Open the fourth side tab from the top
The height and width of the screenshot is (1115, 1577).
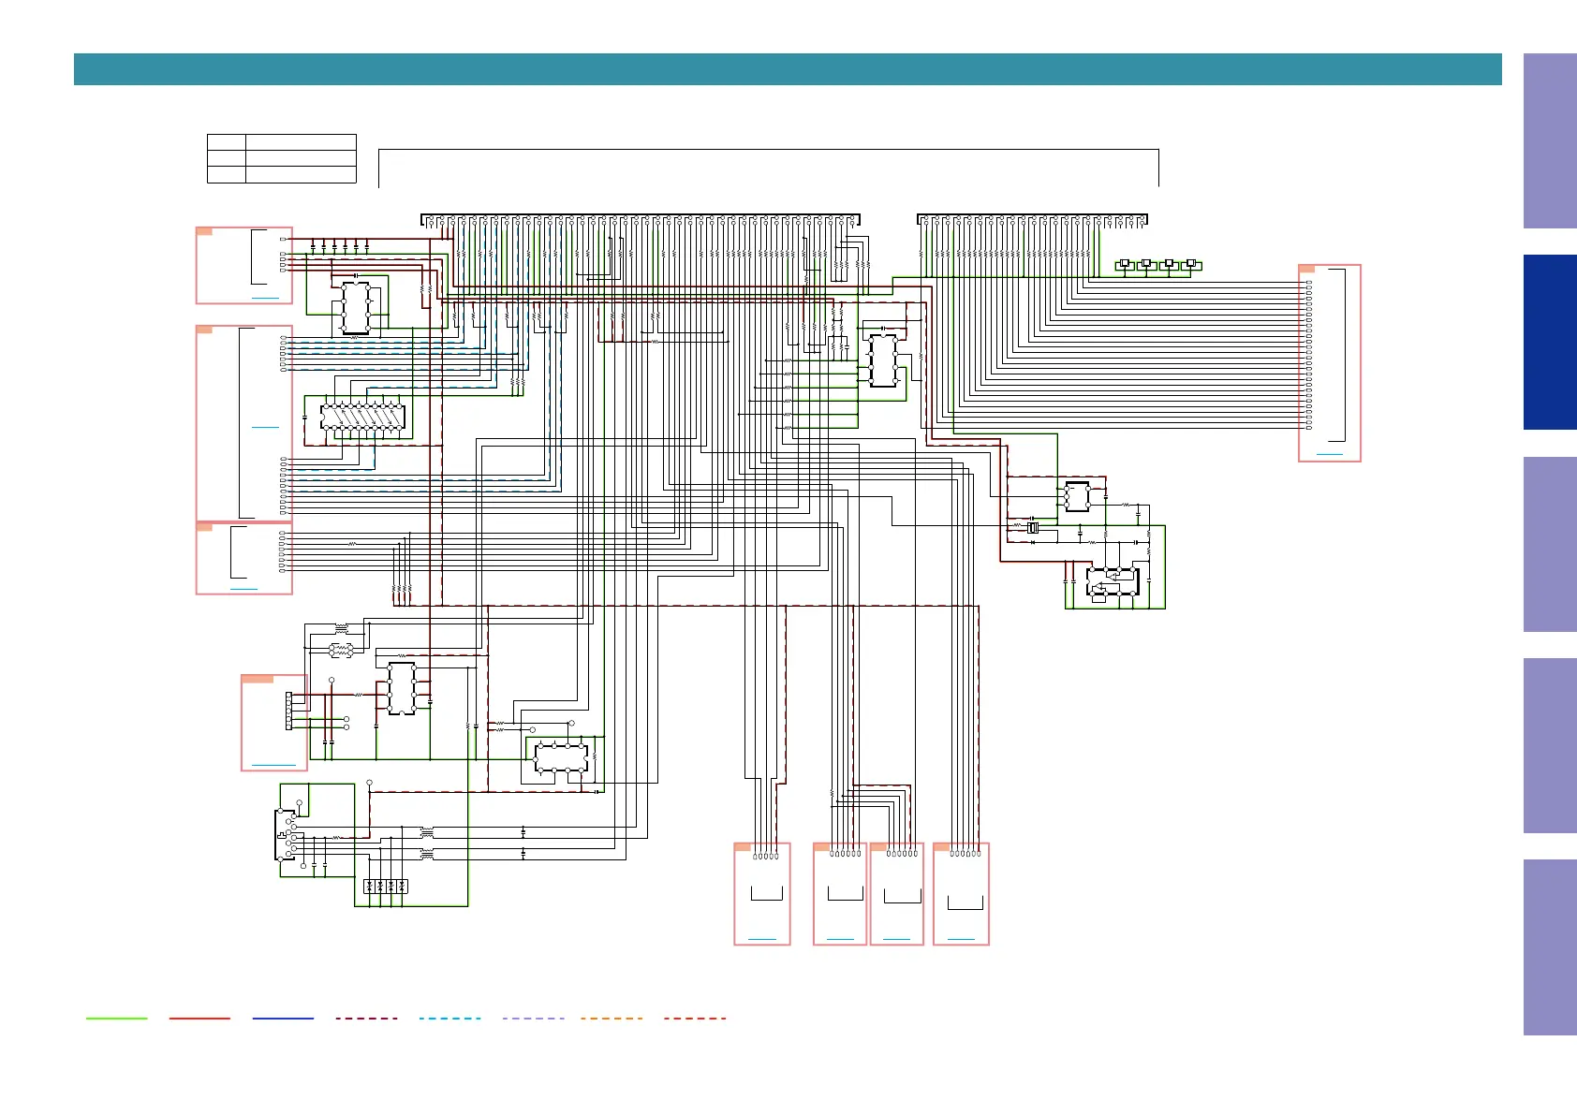coord(1550,745)
